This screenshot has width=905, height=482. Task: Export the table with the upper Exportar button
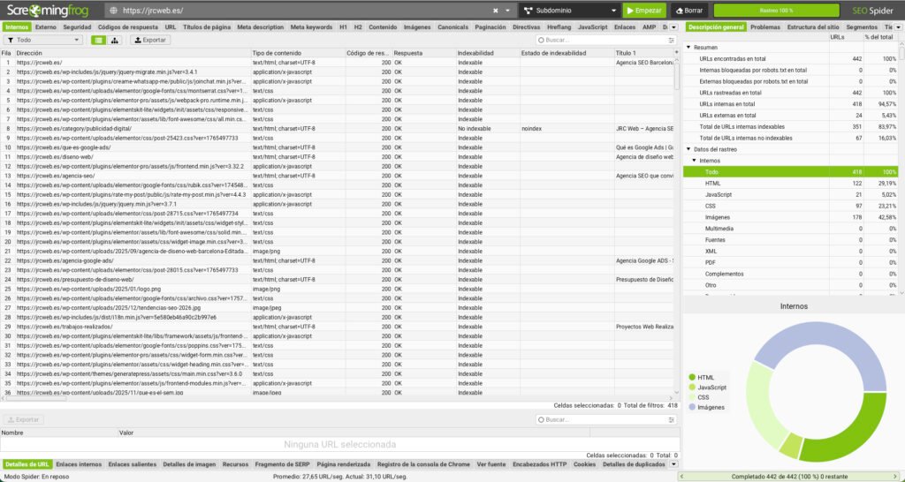(150, 40)
